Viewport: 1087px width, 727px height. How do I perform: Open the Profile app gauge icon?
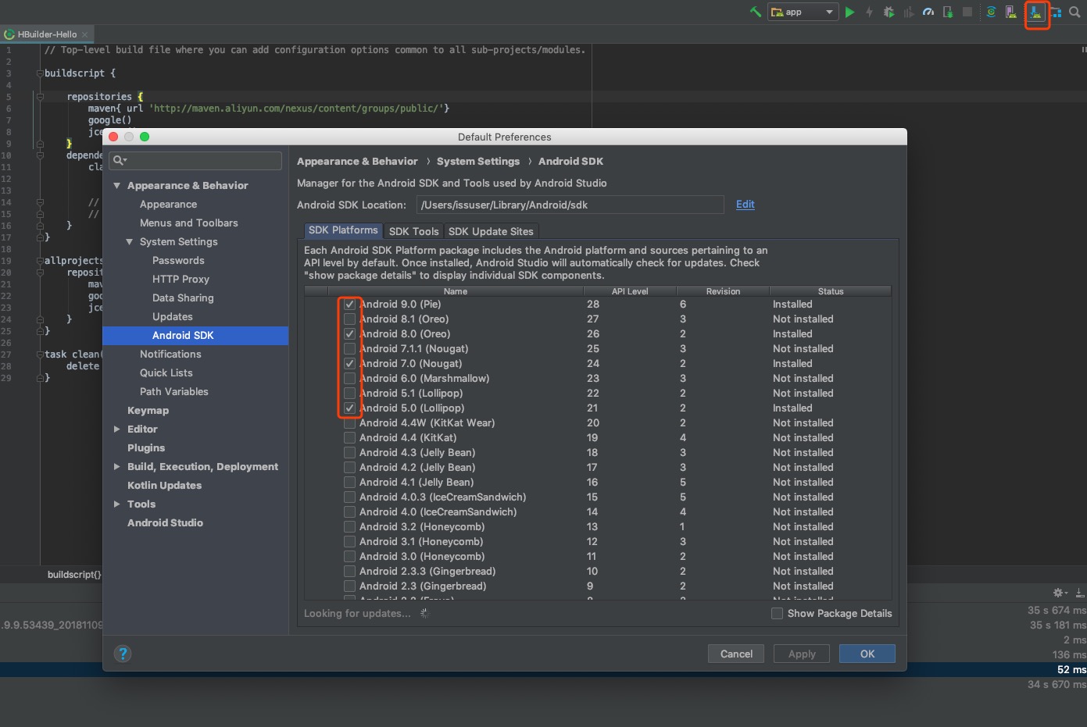(928, 12)
